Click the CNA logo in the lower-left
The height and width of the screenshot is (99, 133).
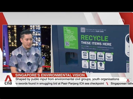8,80
